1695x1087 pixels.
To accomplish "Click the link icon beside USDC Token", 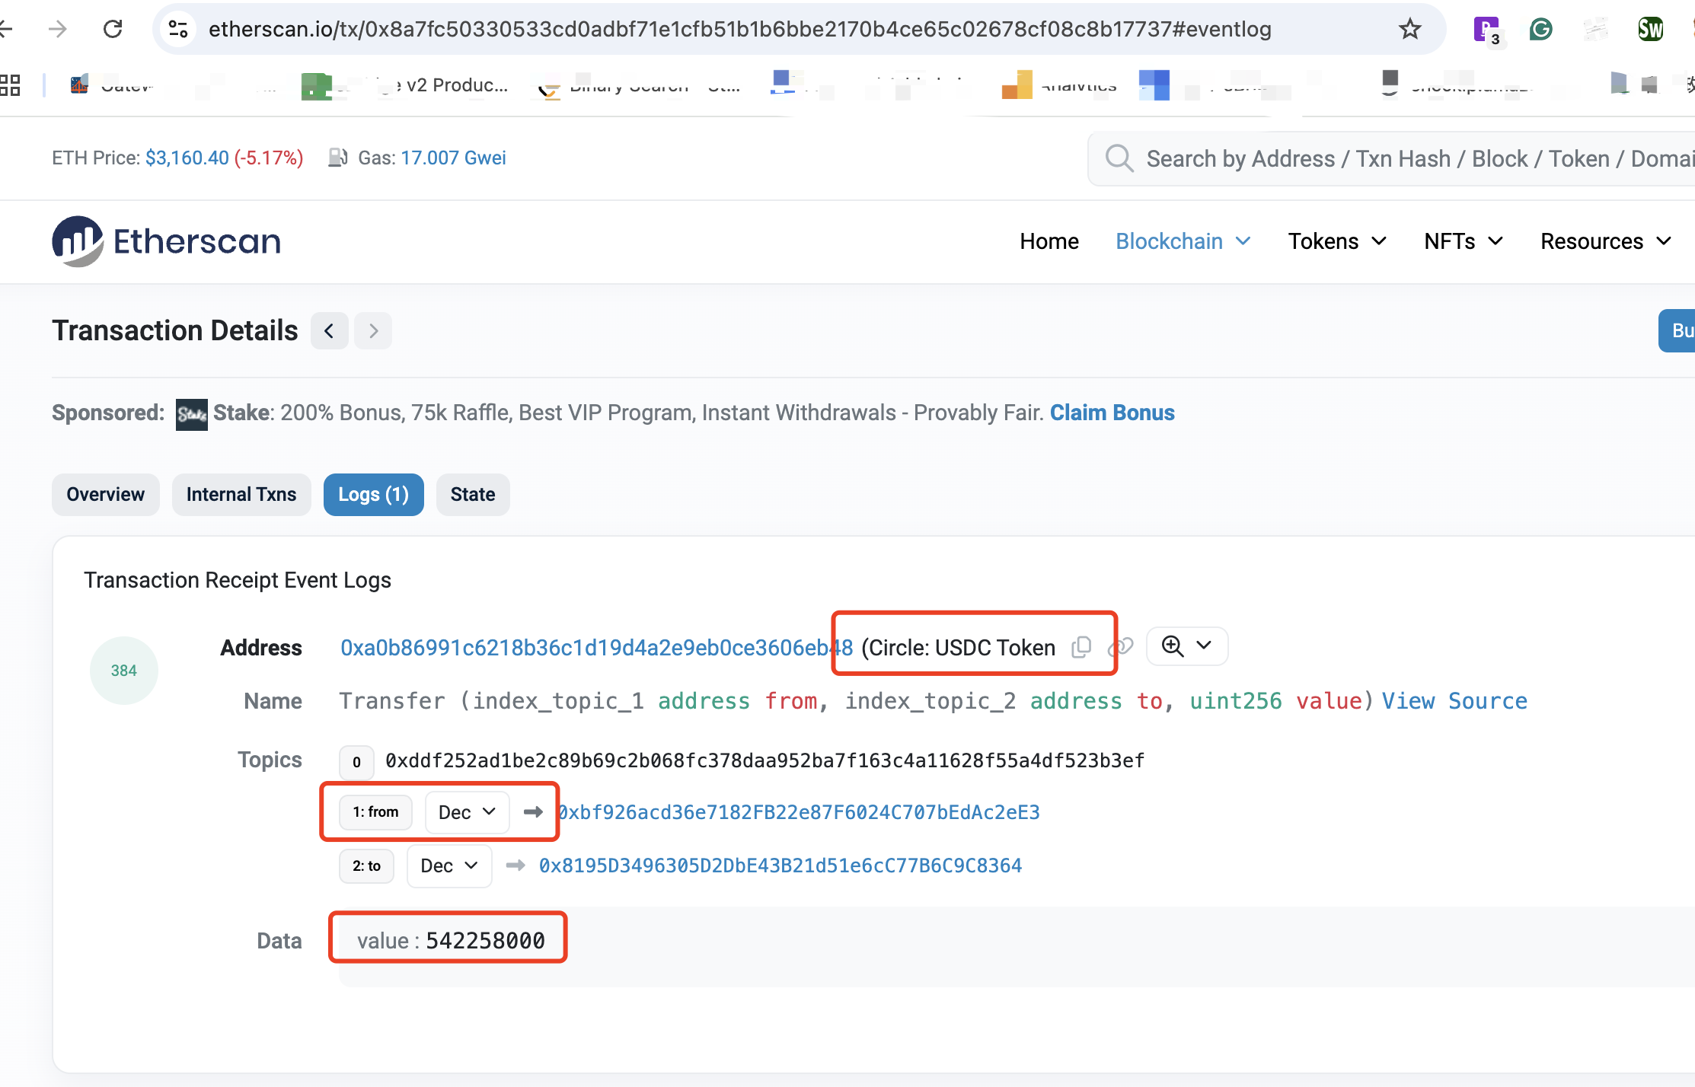I will pos(1121,647).
